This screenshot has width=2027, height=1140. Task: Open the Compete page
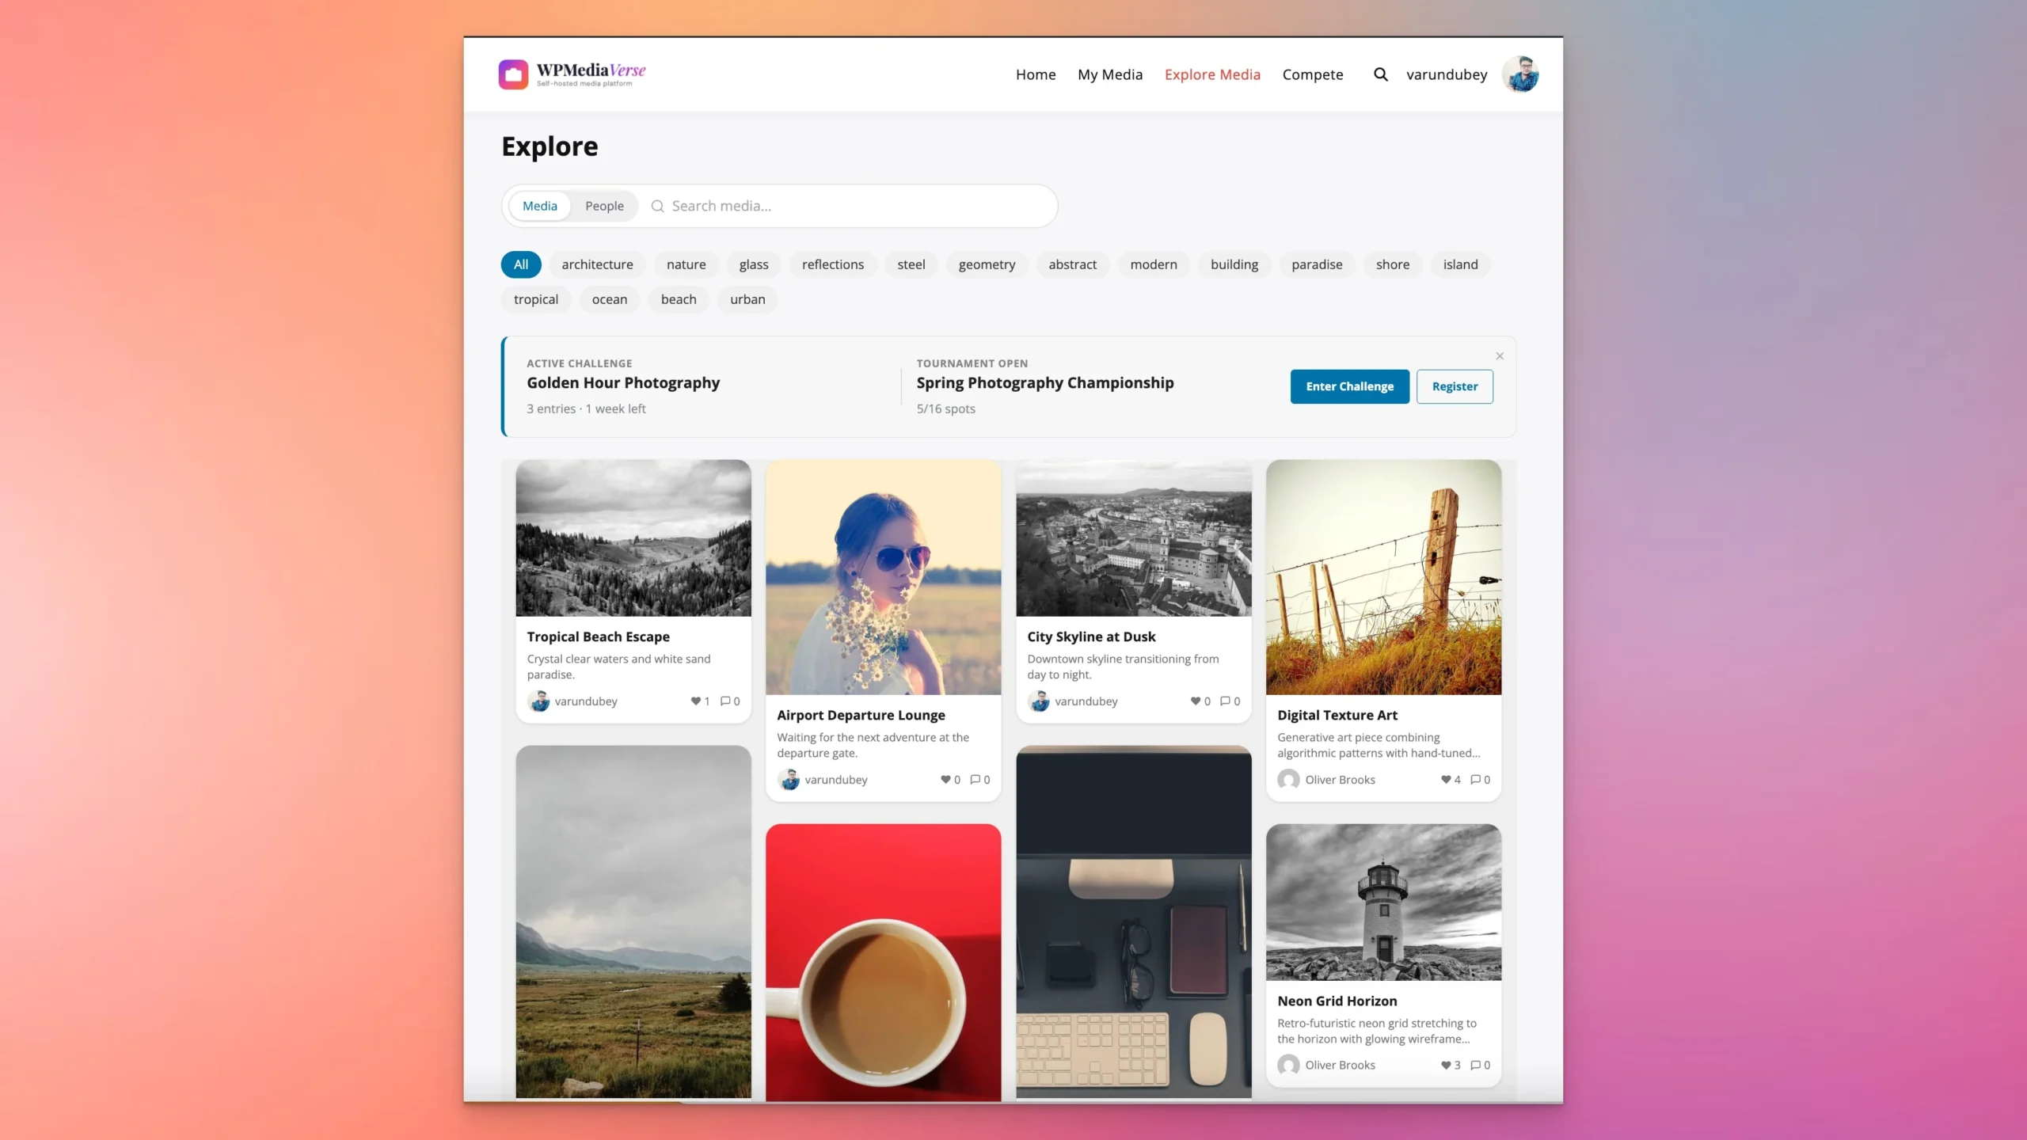tap(1312, 74)
